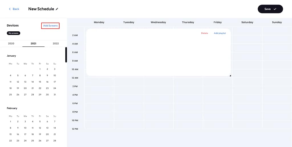
Task: Click Add playlist in schedule block
Action: (x=220, y=33)
